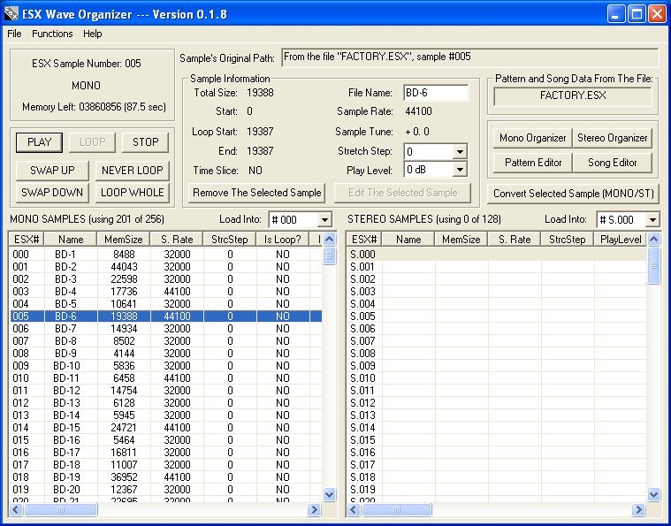Click mono list Name column header

(71, 240)
